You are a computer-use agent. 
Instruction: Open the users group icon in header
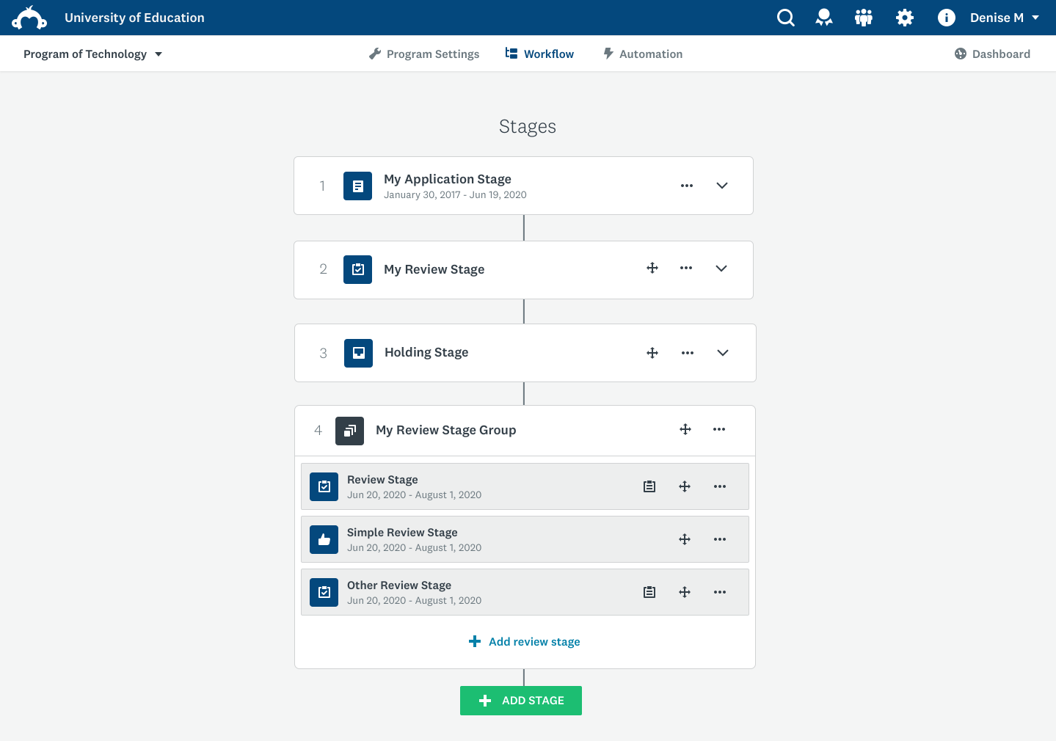click(864, 18)
